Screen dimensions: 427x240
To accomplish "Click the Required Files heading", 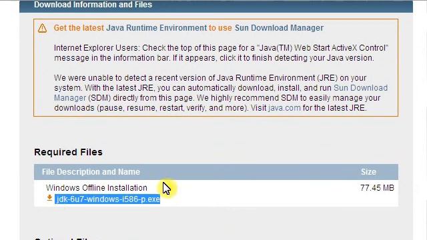I will click(x=68, y=152).
